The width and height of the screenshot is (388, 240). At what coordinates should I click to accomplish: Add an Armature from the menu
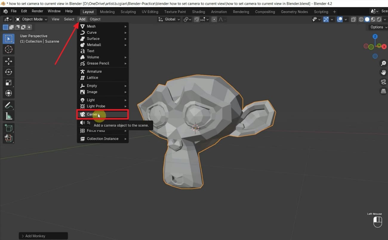pos(103,71)
